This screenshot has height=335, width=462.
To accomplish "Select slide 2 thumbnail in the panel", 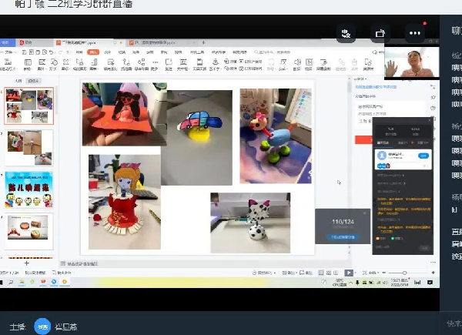I will 29,148.
